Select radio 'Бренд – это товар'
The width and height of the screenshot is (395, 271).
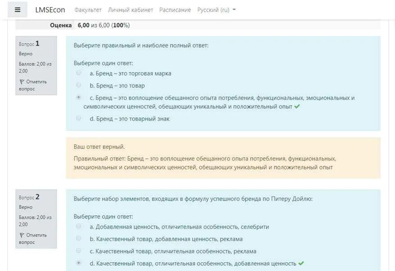(79, 85)
